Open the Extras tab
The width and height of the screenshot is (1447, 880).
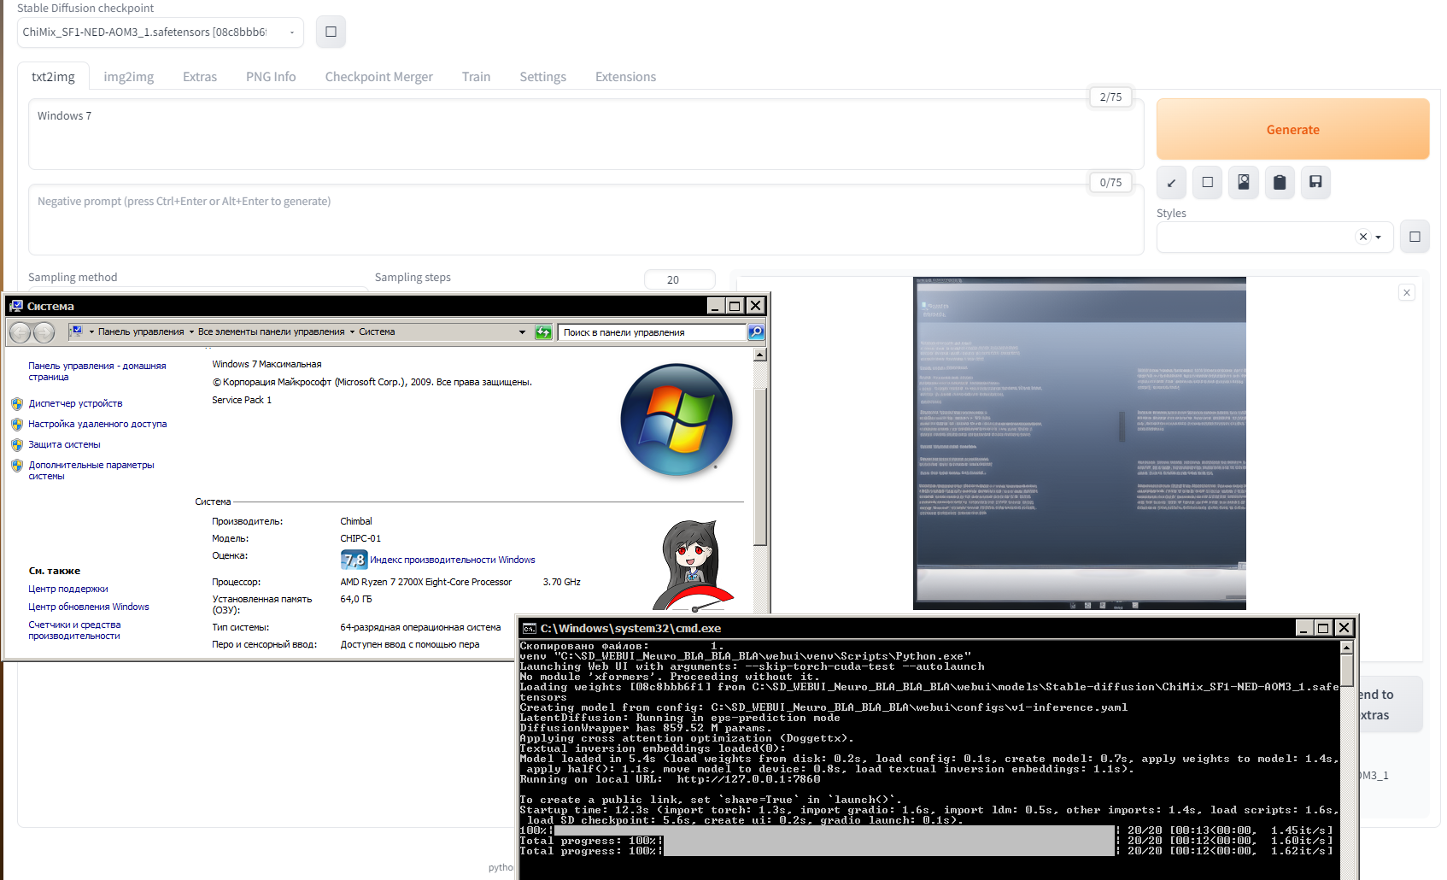[x=200, y=77]
